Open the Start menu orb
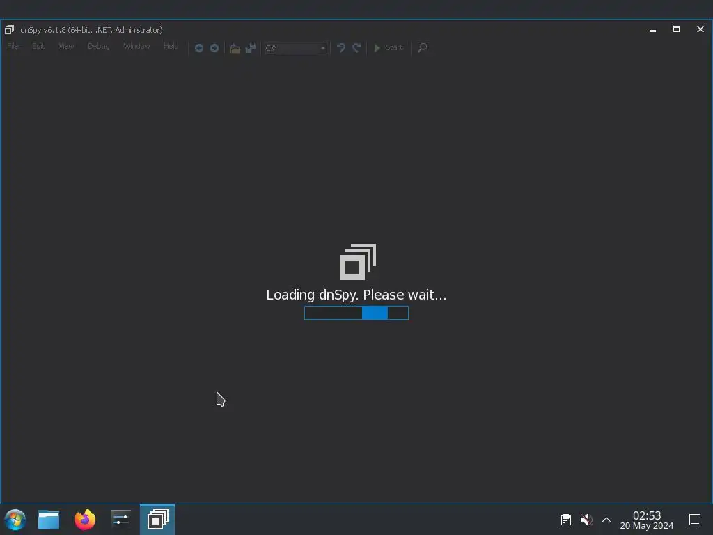The width and height of the screenshot is (713, 535). coord(15,520)
